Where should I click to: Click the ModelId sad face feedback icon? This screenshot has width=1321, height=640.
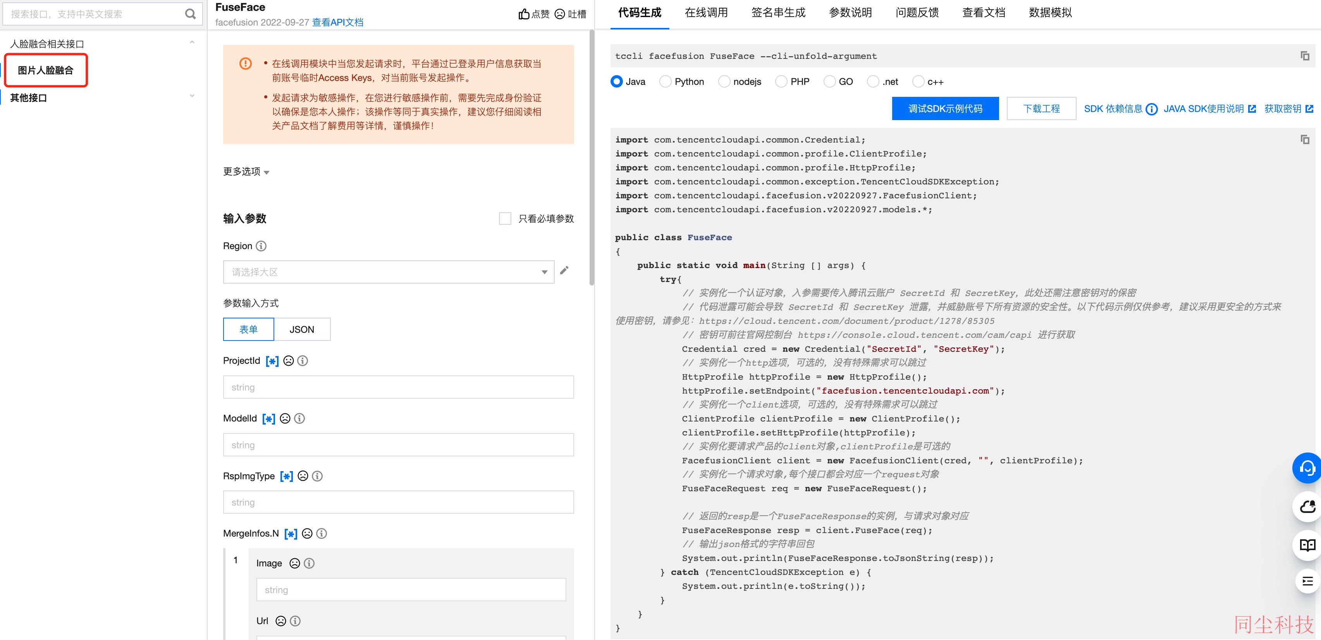(x=285, y=418)
